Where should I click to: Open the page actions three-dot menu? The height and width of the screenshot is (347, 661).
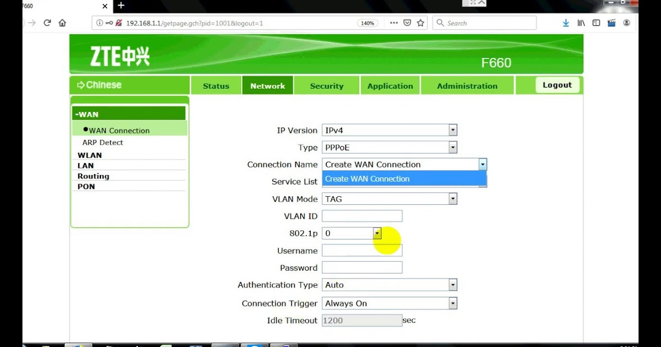(x=394, y=23)
